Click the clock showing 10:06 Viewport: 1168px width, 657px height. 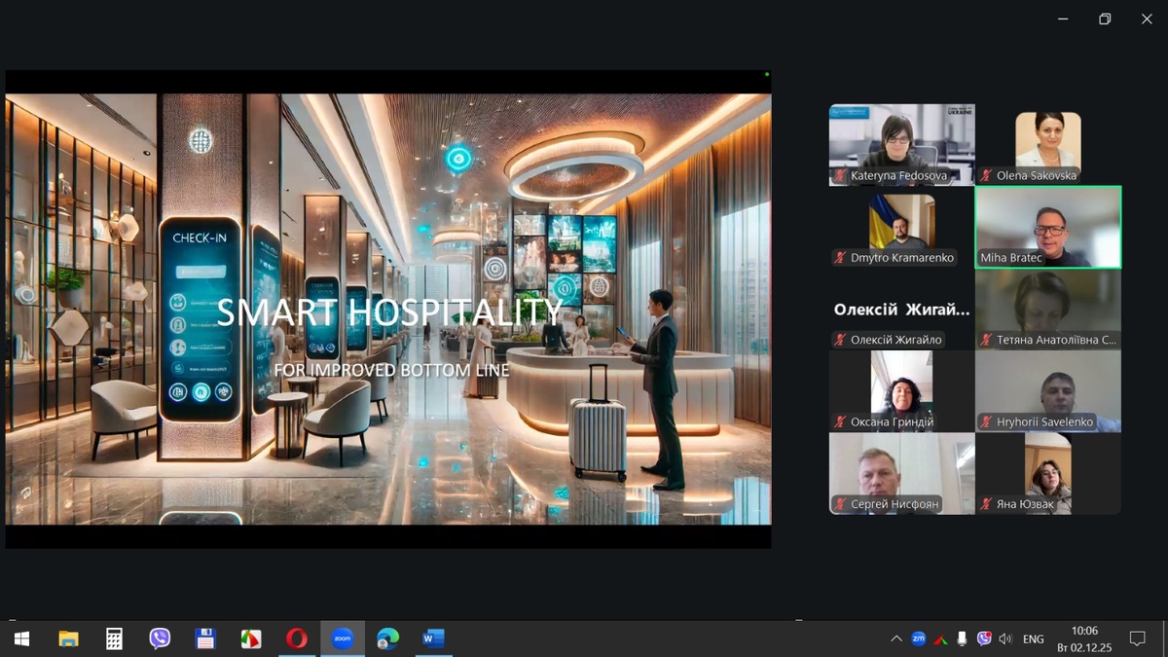[1084, 639]
